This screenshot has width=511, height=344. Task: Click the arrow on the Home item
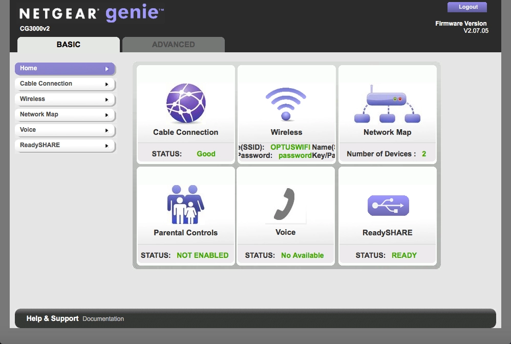107,69
